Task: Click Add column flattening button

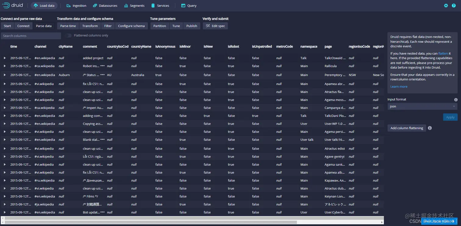Action: pyautogui.click(x=407, y=128)
